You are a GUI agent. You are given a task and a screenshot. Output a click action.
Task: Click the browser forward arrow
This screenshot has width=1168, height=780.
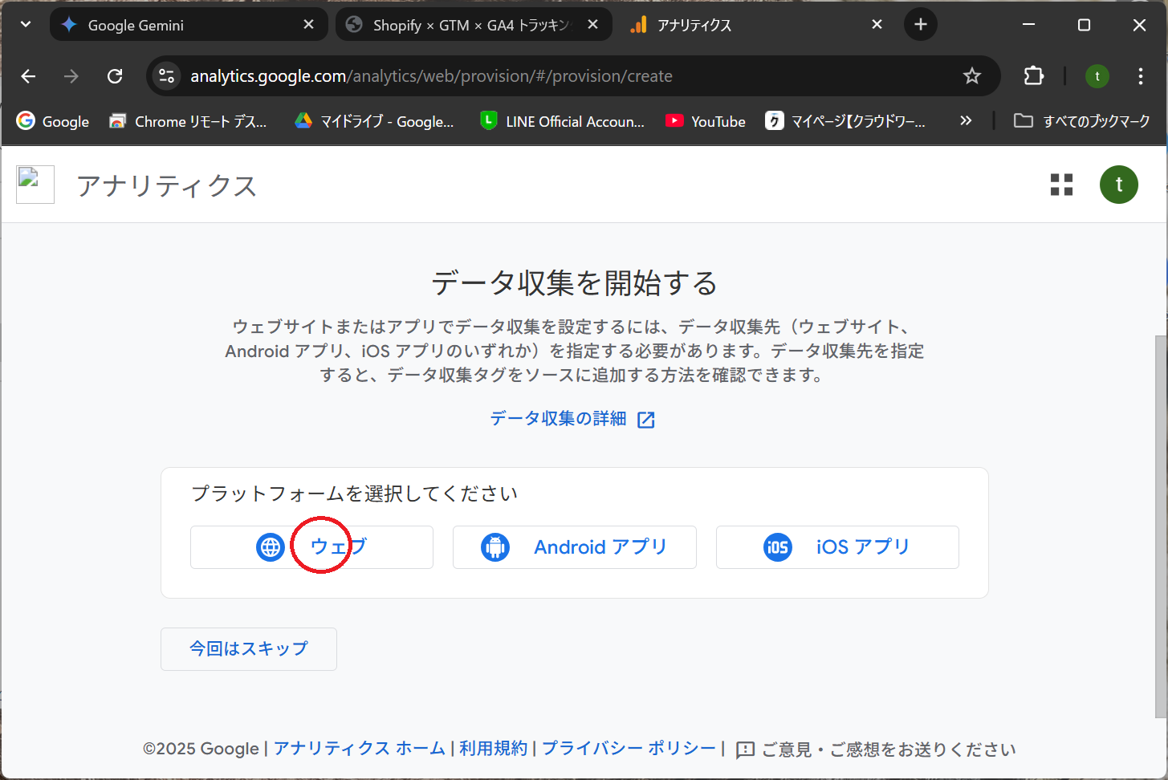71,76
